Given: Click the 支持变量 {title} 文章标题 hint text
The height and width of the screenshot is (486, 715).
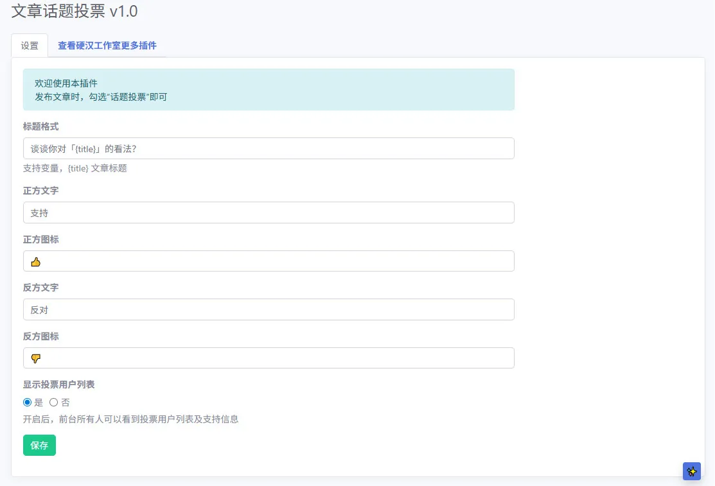Looking at the screenshot, I should tap(75, 168).
